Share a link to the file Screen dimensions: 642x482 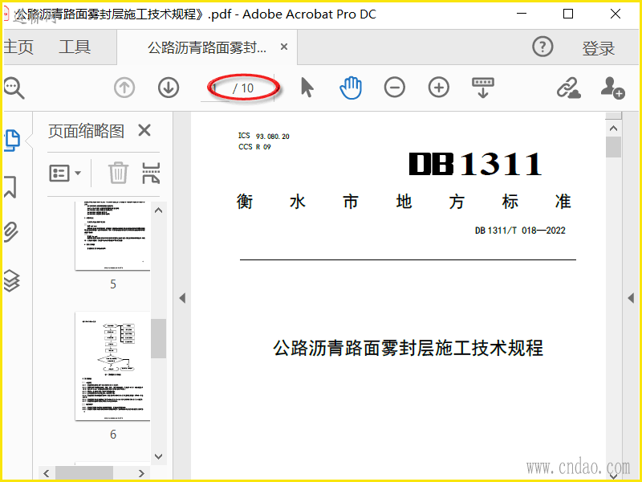tap(568, 88)
